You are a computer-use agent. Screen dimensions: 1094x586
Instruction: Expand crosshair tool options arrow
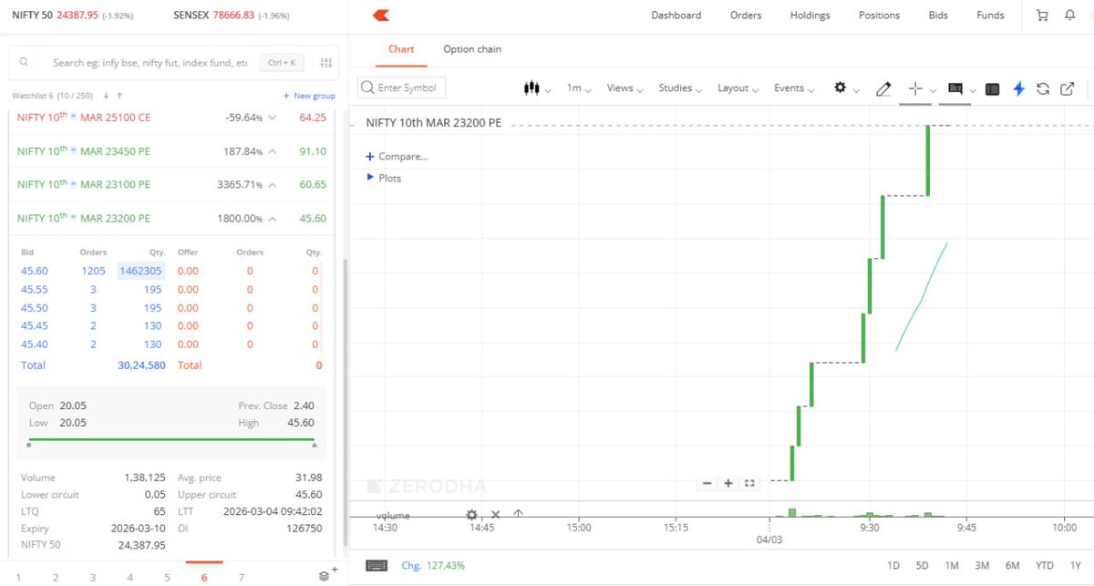[x=933, y=90]
